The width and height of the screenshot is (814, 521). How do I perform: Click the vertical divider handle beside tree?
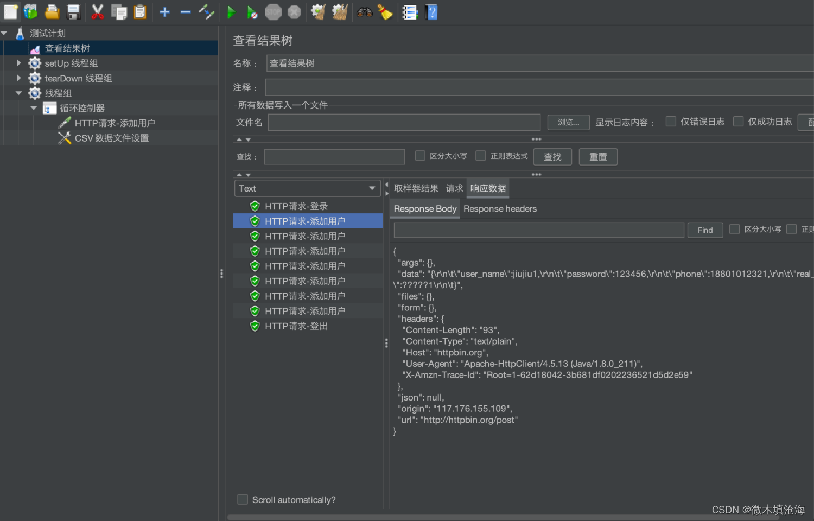coord(221,274)
